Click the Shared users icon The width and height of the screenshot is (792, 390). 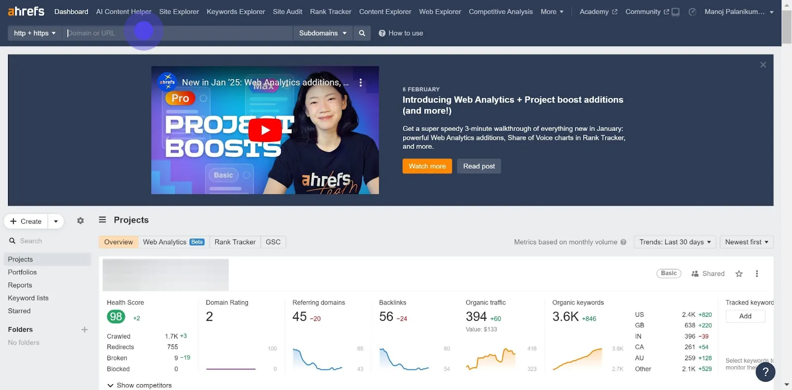pos(695,274)
